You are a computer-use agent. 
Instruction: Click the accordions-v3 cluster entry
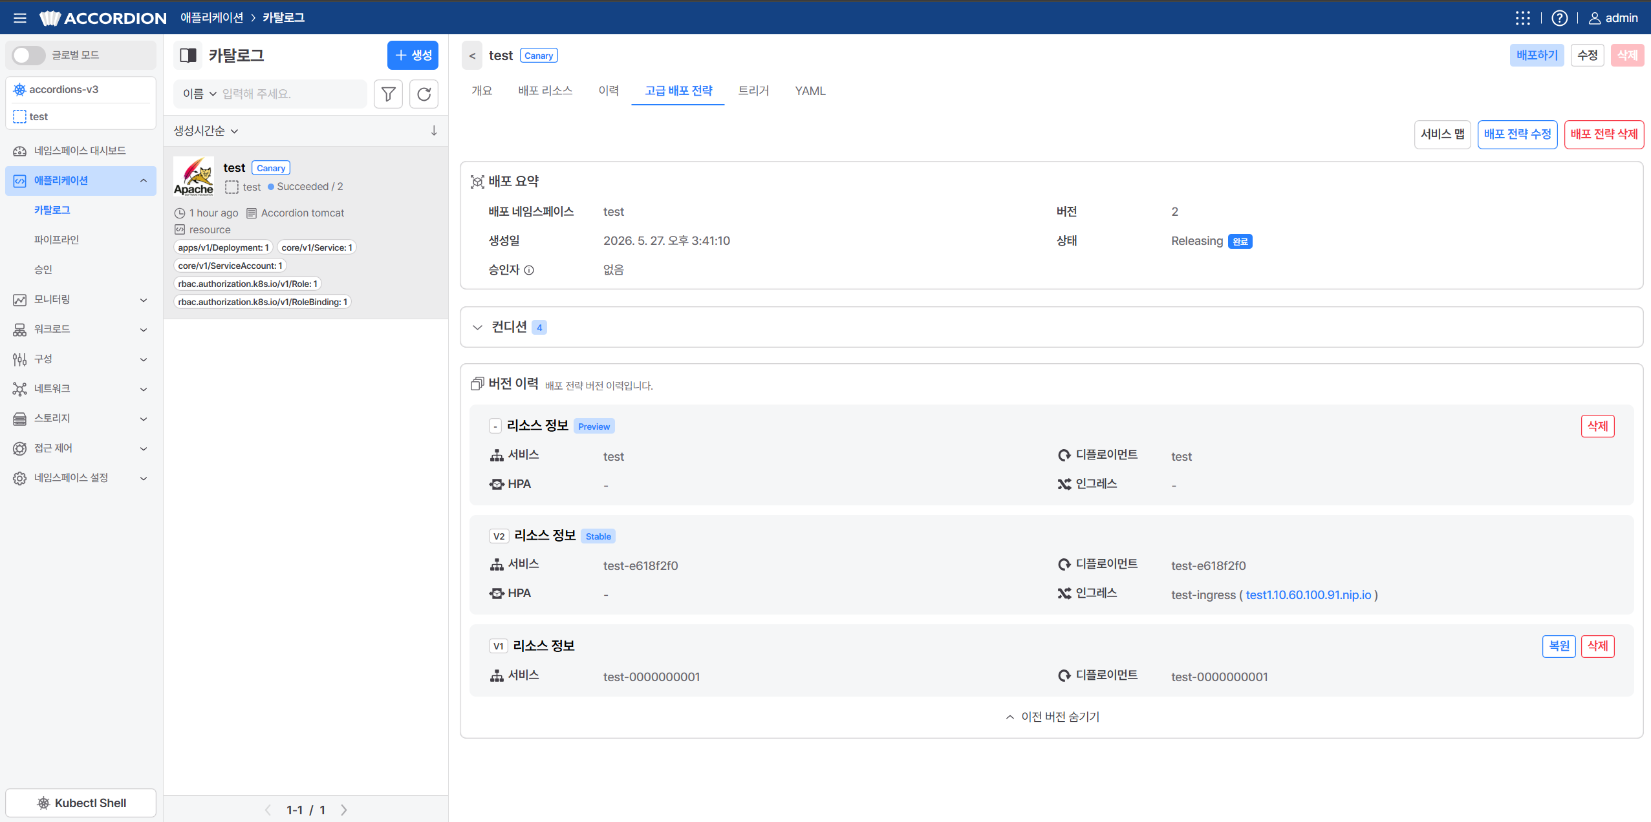click(81, 89)
